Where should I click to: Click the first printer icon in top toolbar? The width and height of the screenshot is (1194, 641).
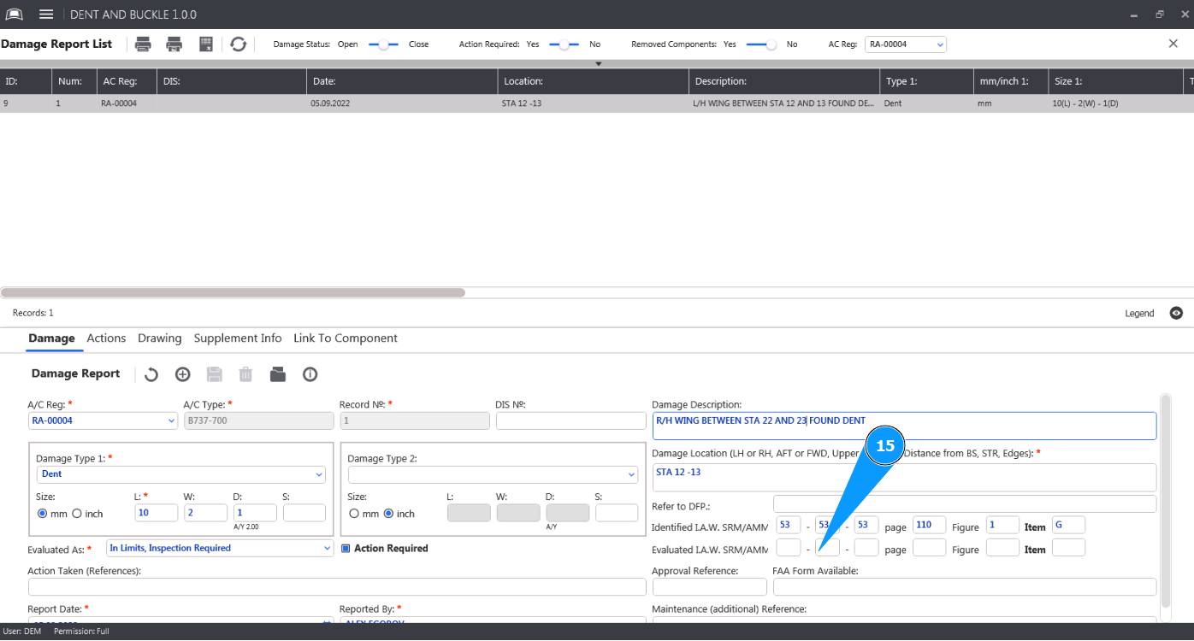[x=144, y=44]
